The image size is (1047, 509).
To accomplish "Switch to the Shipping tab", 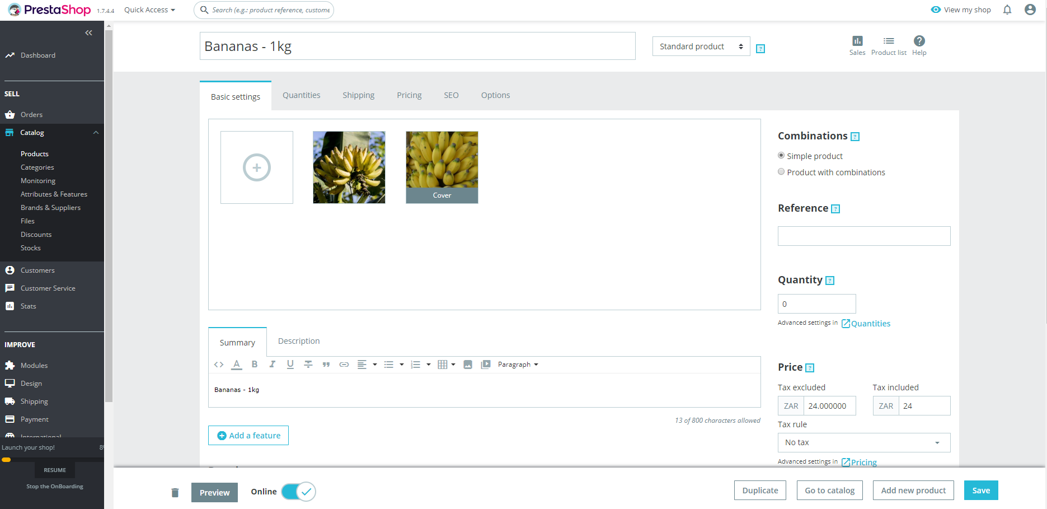I will [359, 95].
